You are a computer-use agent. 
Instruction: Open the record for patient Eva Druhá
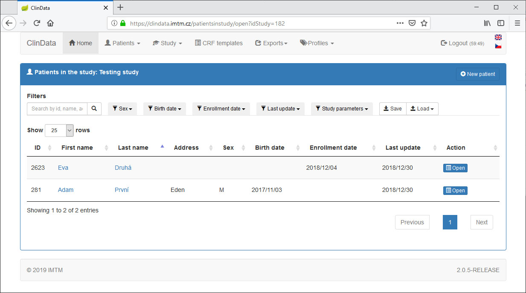coord(455,168)
